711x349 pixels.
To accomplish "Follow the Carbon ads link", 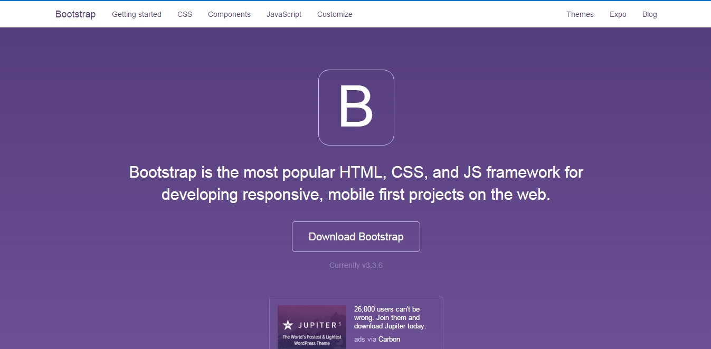I will point(389,339).
